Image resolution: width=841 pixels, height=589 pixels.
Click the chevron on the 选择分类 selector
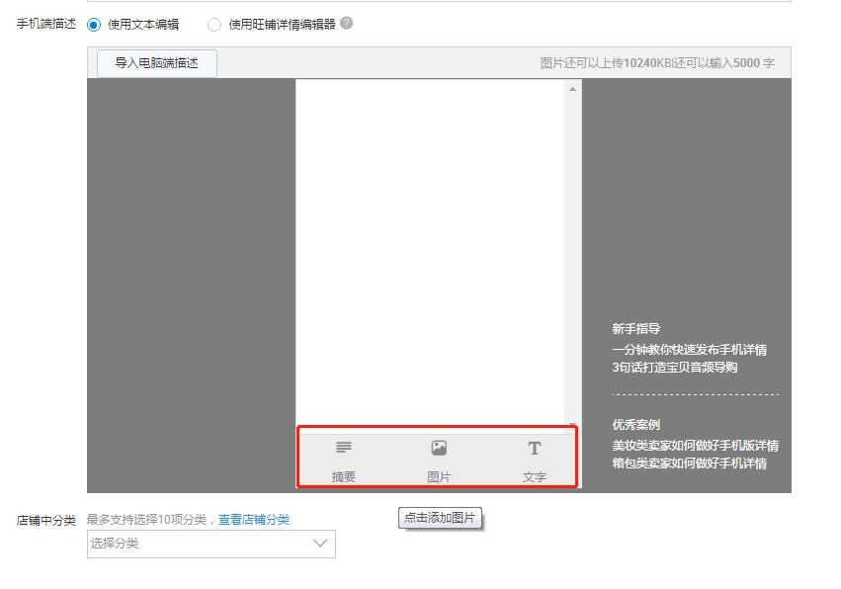pyautogui.click(x=318, y=545)
